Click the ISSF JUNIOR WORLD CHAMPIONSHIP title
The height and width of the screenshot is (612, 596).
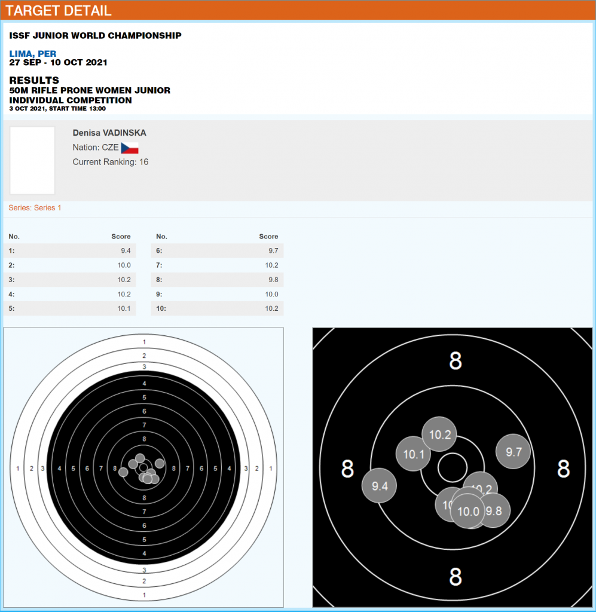[x=96, y=36]
